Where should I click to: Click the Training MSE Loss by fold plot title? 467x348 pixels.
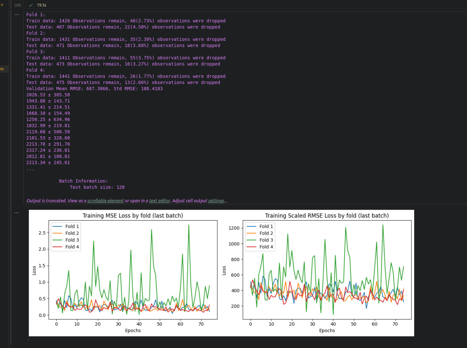coord(133,215)
